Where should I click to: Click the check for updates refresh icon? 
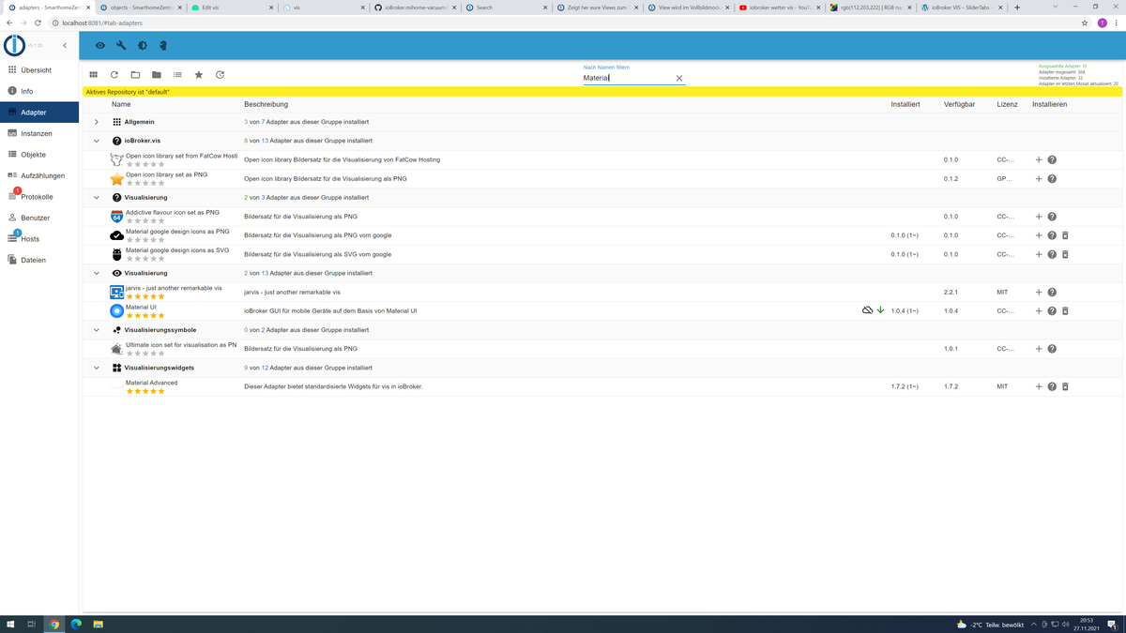220,75
